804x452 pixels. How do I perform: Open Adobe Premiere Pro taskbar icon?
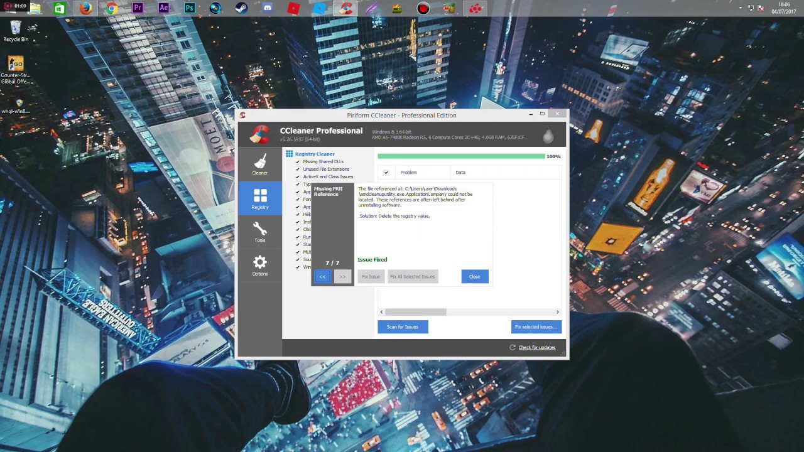[x=138, y=9]
